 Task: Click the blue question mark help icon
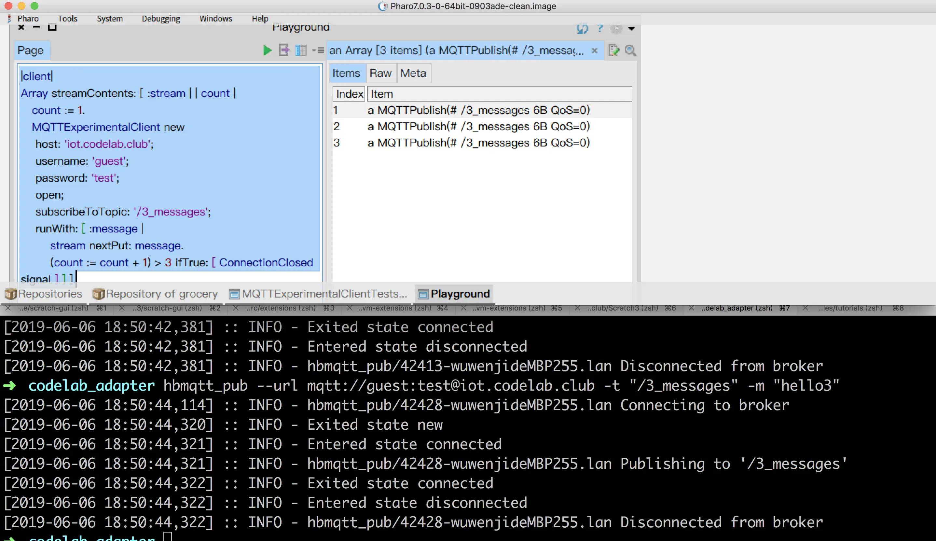click(599, 29)
